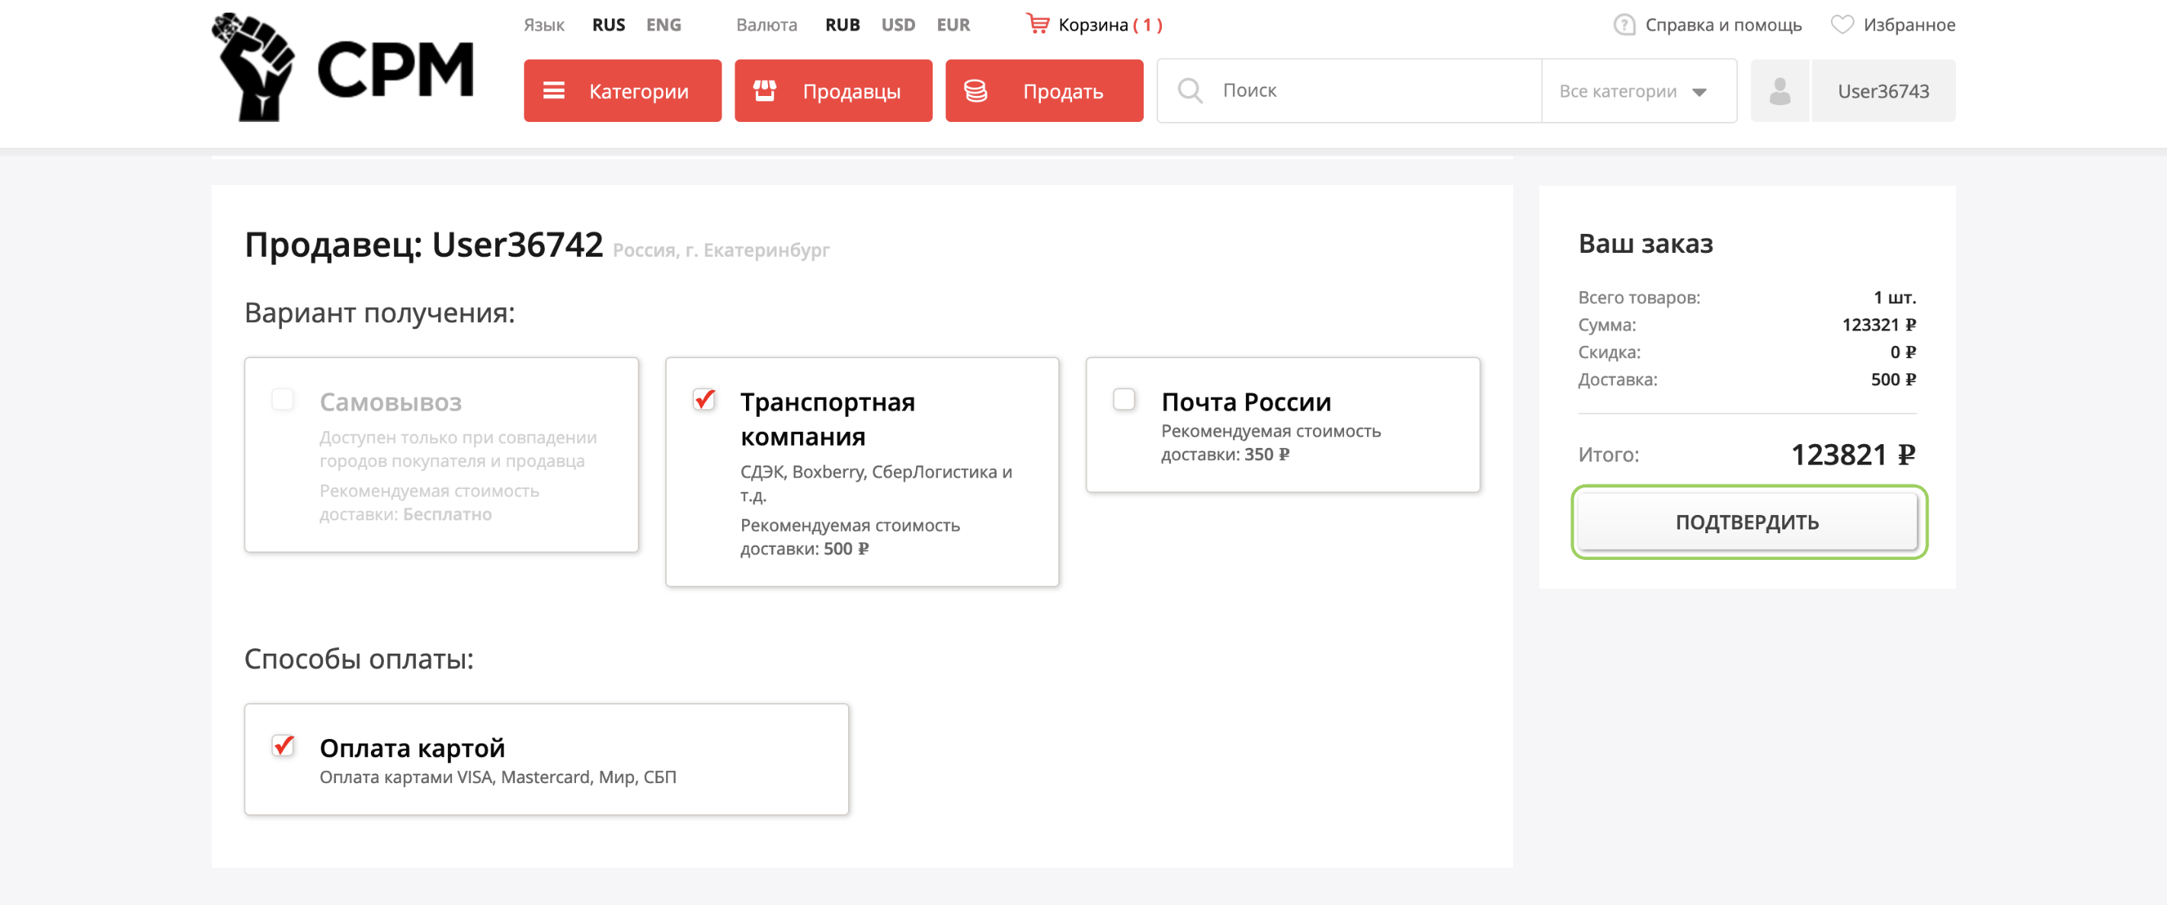Click the search magnifier icon
2167x905 pixels.
(1189, 90)
